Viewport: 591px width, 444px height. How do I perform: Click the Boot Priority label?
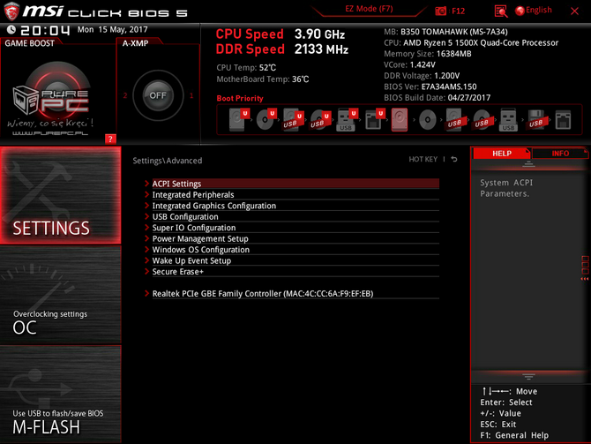(240, 98)
